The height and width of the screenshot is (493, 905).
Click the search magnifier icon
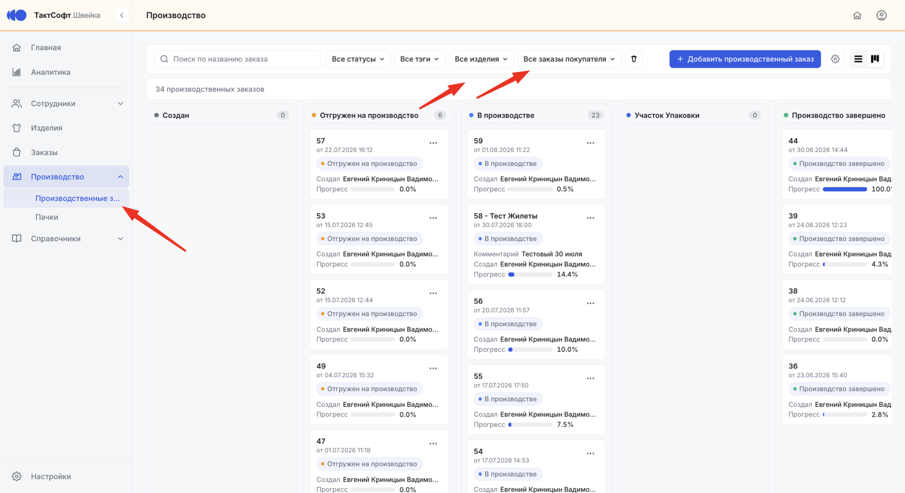pos(164,59)
